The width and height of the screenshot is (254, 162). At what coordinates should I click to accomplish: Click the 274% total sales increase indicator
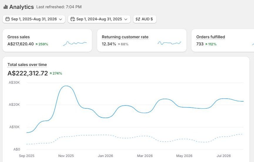[x=56, y=73]
